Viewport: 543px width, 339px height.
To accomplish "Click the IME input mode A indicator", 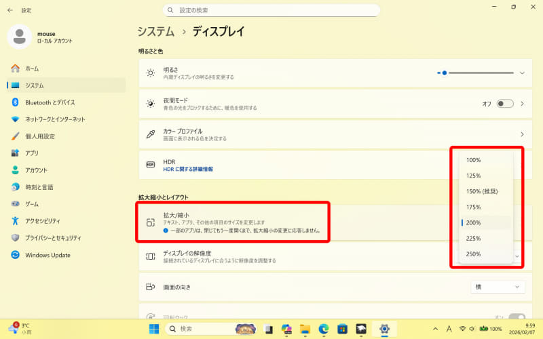I will pos(449,329).
